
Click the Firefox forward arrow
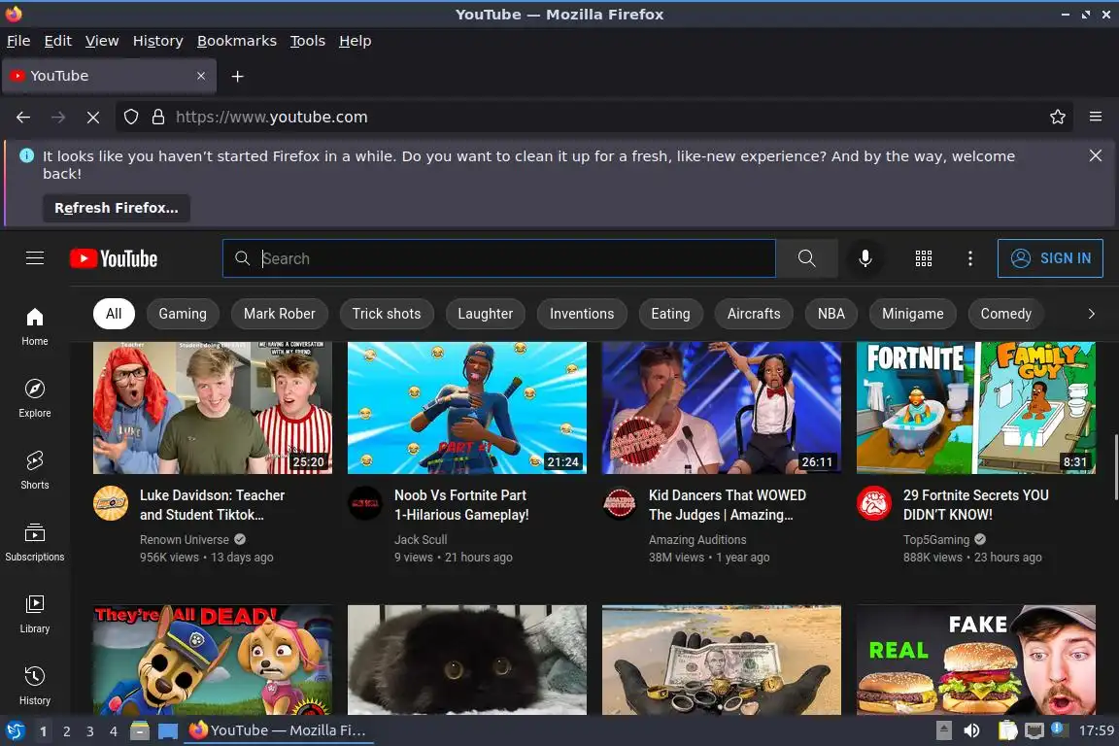point(58,118)
